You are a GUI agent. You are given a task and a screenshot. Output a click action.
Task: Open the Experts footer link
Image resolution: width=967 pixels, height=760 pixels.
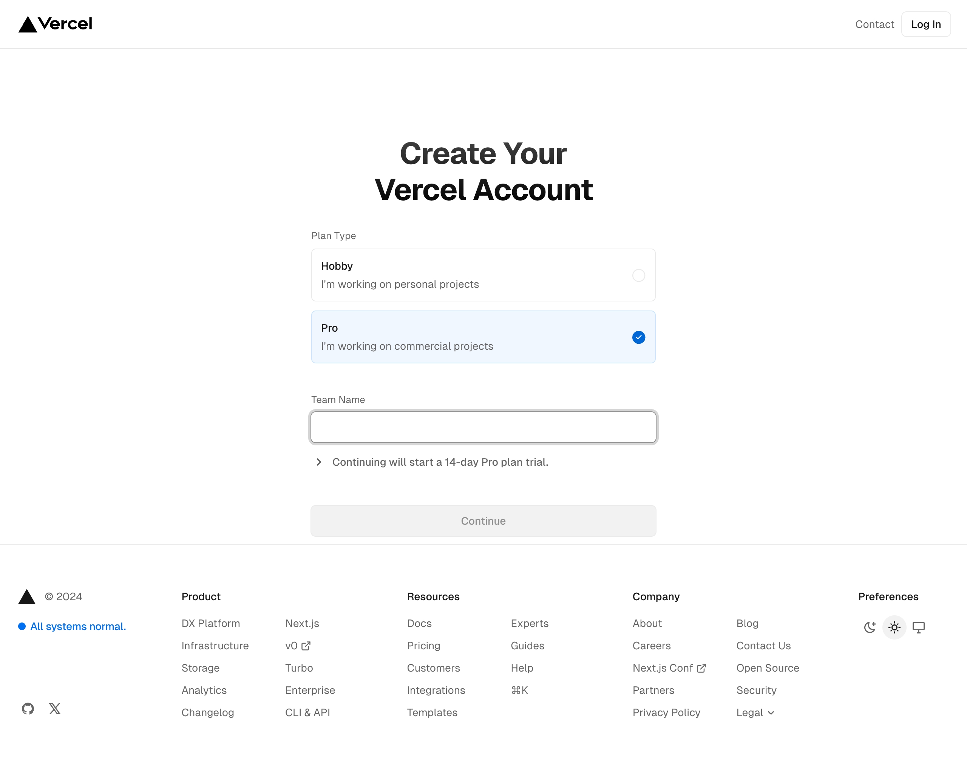[530, 623]
